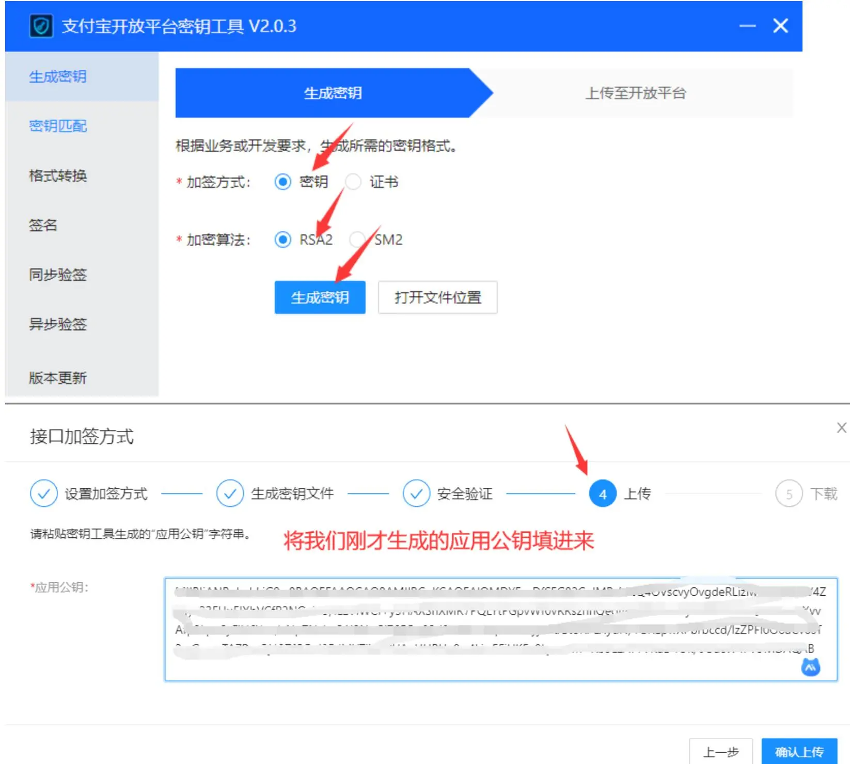850x764 pixels.
Task: Open 密钥匹配 in the sidebar
Action: click(x=58, y=126)
